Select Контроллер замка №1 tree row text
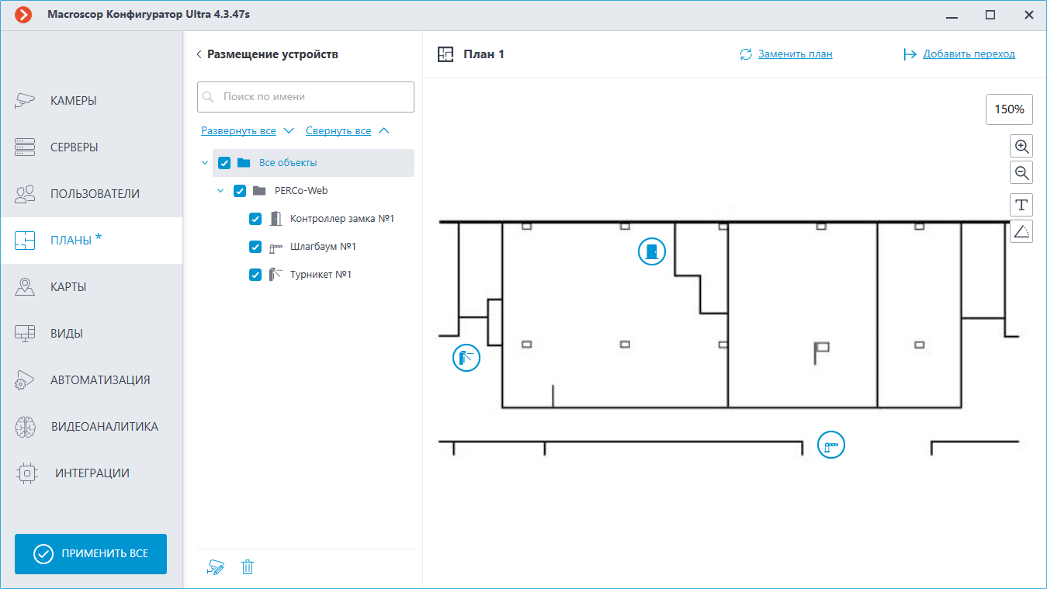This screenshot has width=1047, height=589. coord(342,219)
